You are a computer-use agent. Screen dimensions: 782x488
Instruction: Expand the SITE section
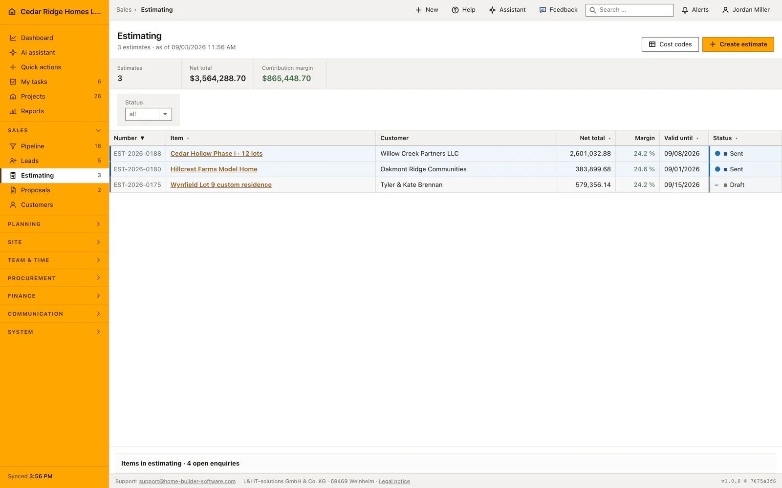(54, 242)
